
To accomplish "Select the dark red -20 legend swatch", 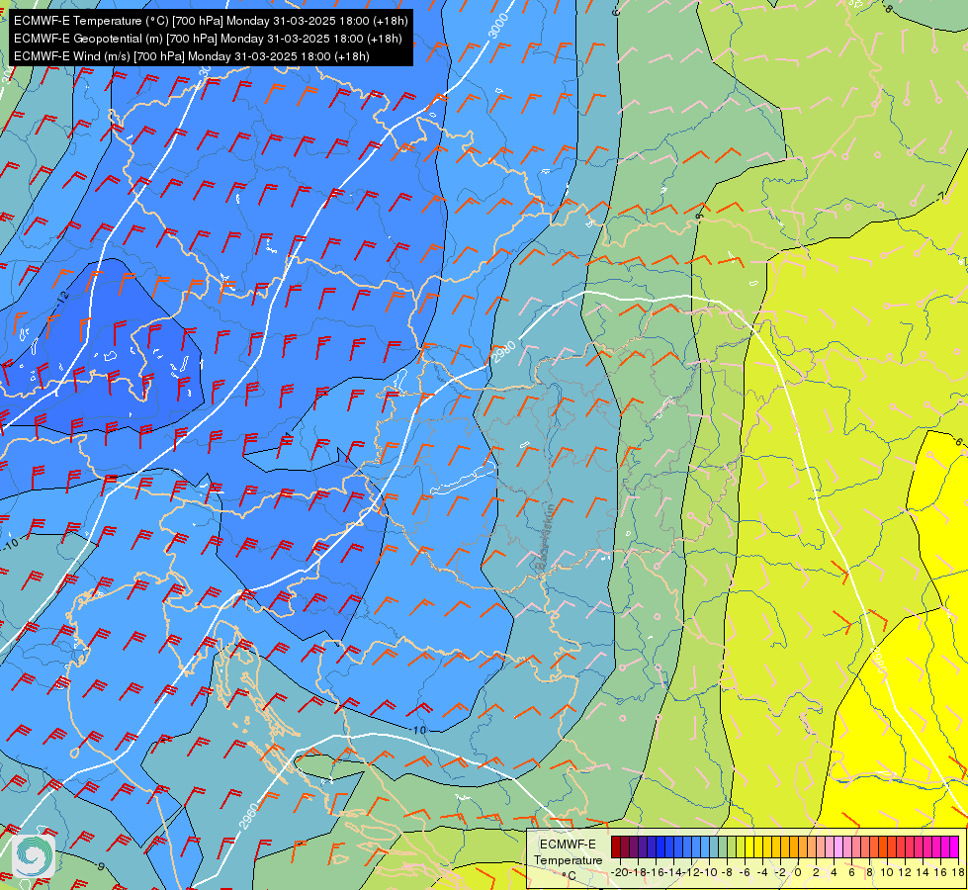I will [x=615, y=846].
